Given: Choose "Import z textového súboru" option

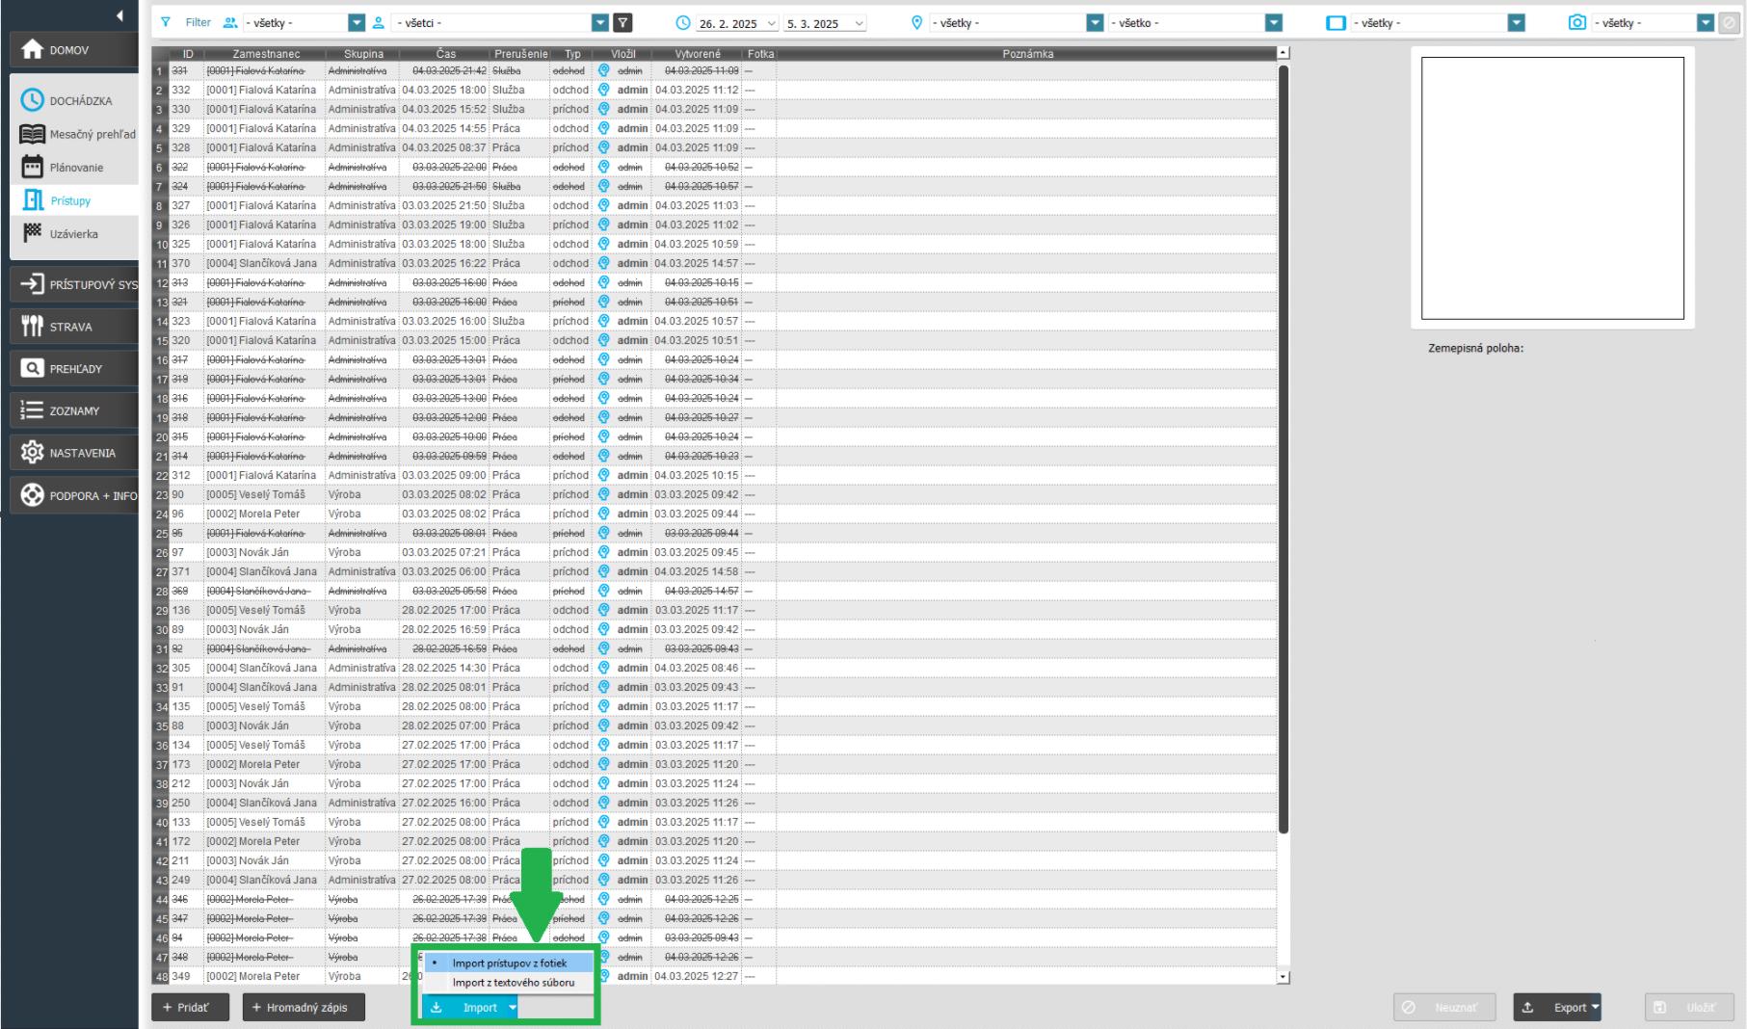Looking at the screenshot, I should [x=513, y=983].
